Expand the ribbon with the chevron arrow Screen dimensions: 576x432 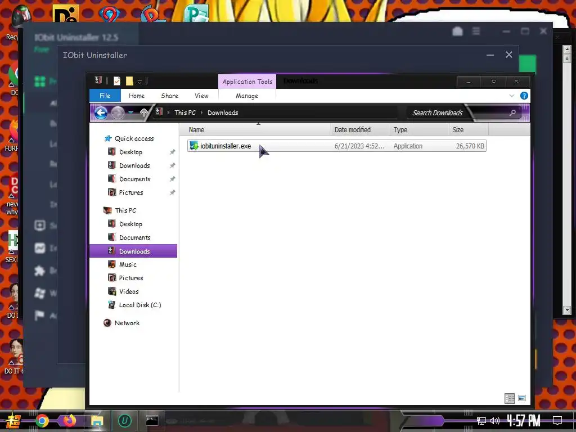[x=512, y=96]
